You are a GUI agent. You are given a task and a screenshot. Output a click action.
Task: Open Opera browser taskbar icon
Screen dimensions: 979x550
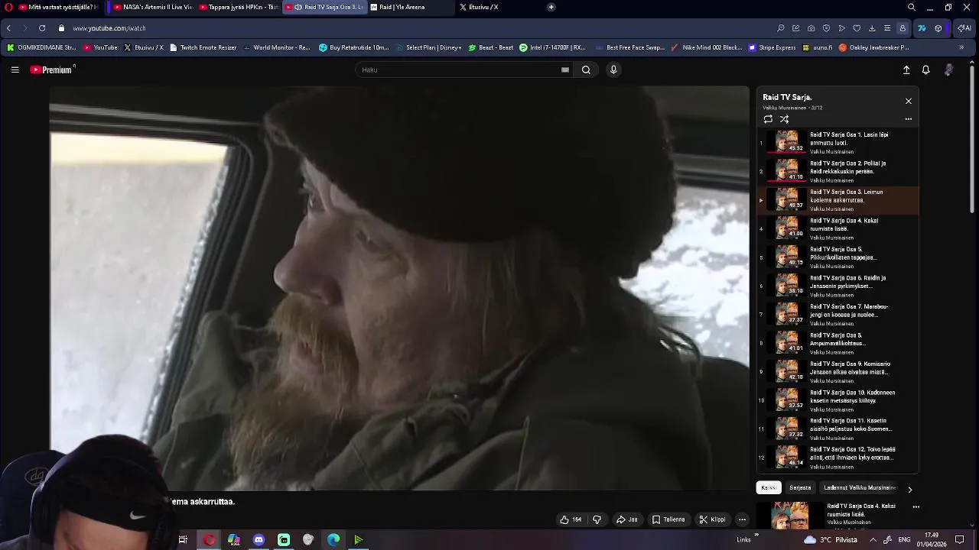coord(209,540)
